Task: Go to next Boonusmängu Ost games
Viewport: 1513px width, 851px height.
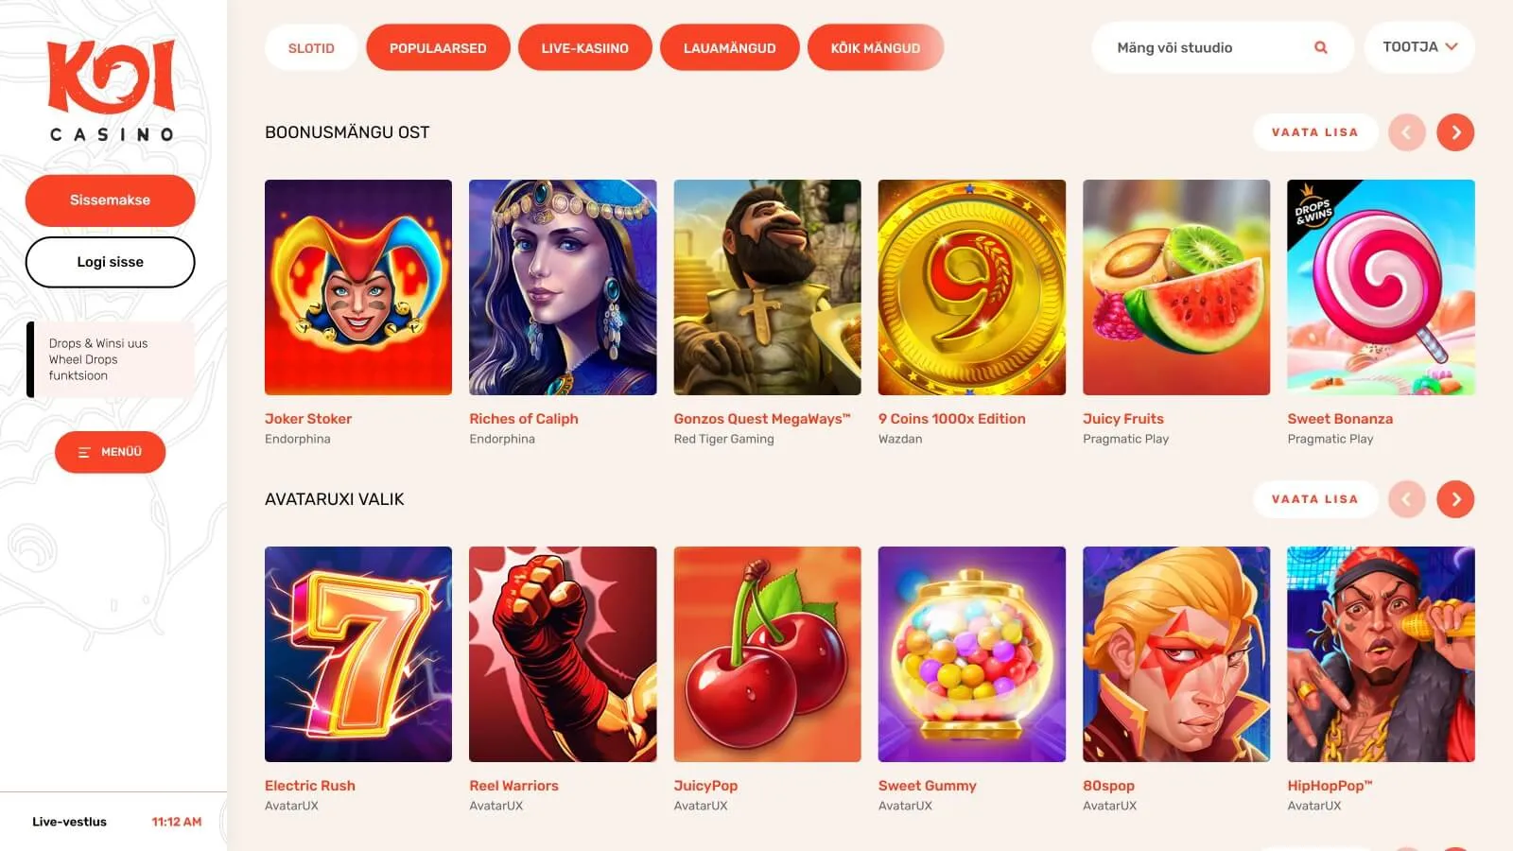Action: click(1455, 132)
